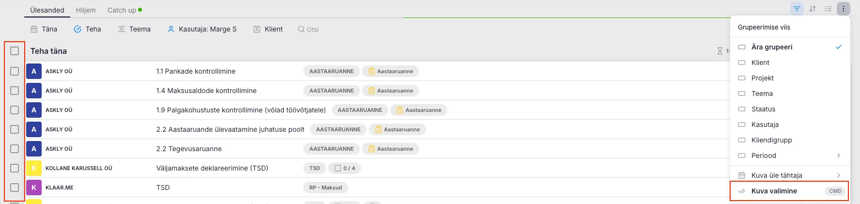The width and height of the screenshot is (860, 204).
Task: Choose Kliendigrupp in grouping menu
Action: pyautogui.click(x=771, y=140)
